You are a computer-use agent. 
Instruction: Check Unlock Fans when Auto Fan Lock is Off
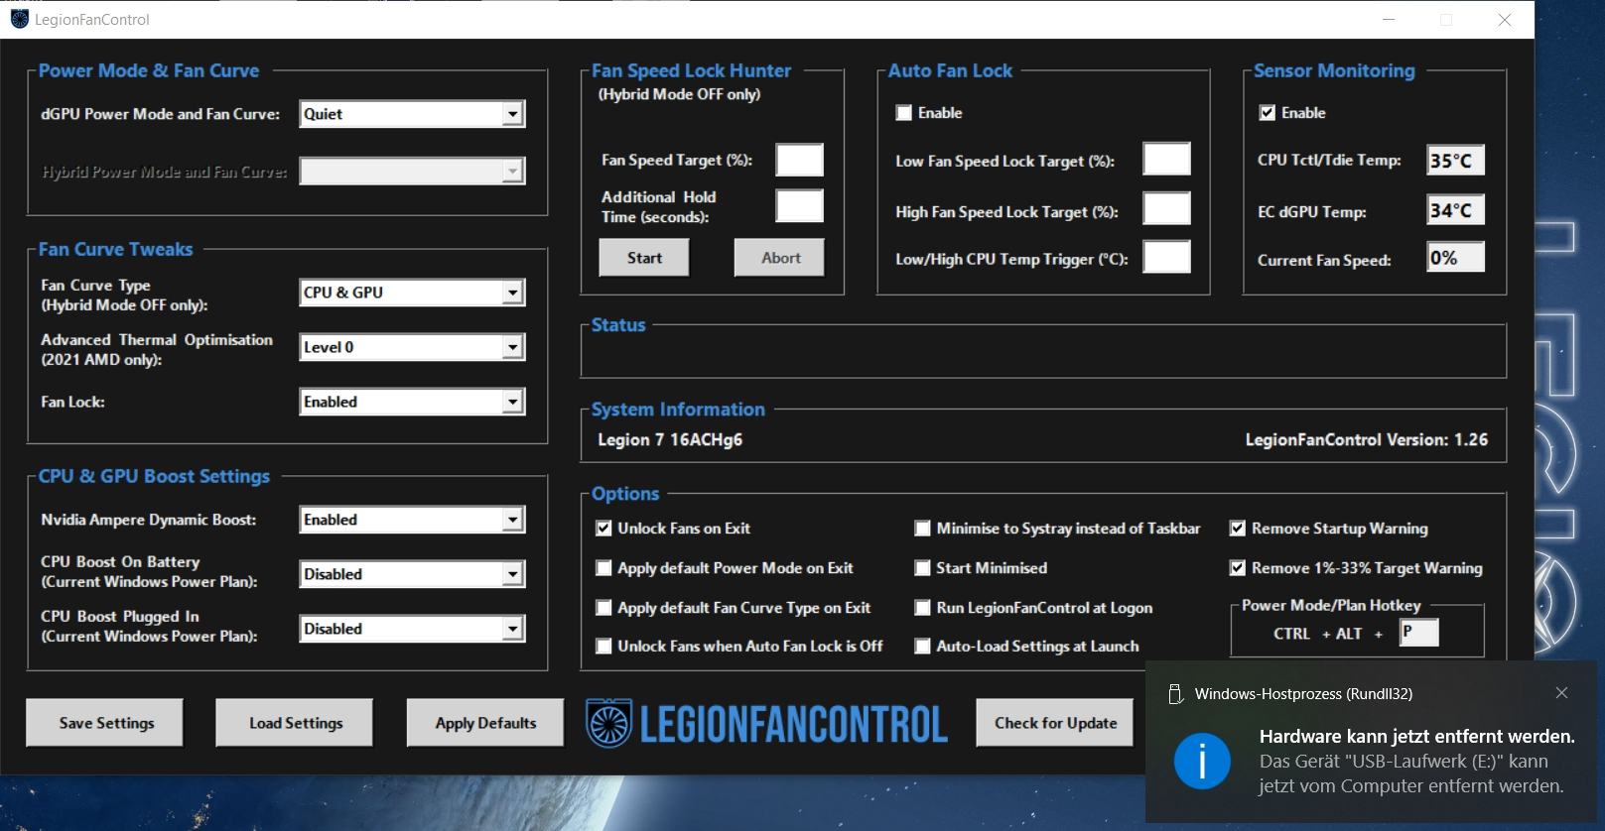click(603, 647)
